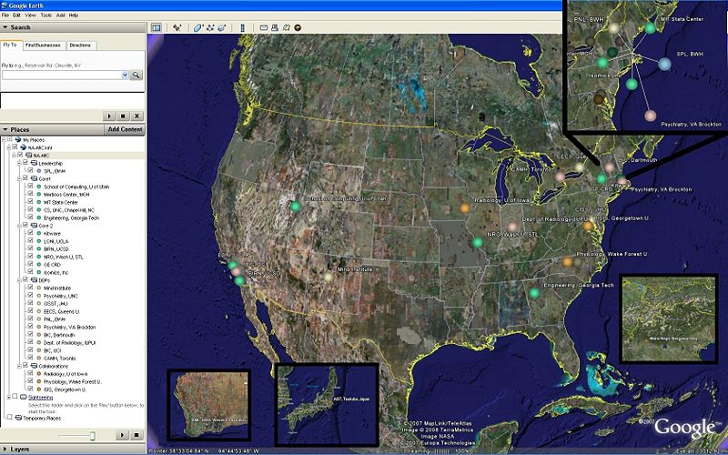This screenshot has height=455, width=728.
Task: Open the Fly To address dropdown
Action: click(x=124, y=75)
